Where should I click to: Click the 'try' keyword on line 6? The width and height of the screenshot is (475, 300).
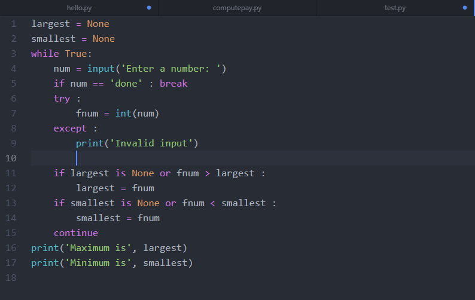(x=62, y=99)
